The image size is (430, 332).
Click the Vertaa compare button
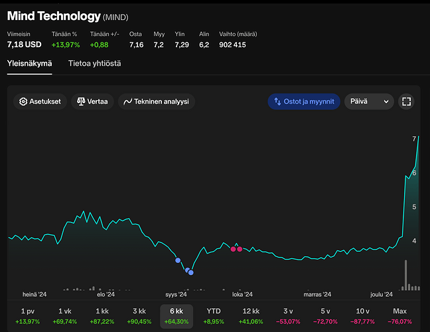coord(92,102)
